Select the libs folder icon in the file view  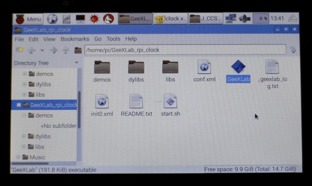pos(170,67)
